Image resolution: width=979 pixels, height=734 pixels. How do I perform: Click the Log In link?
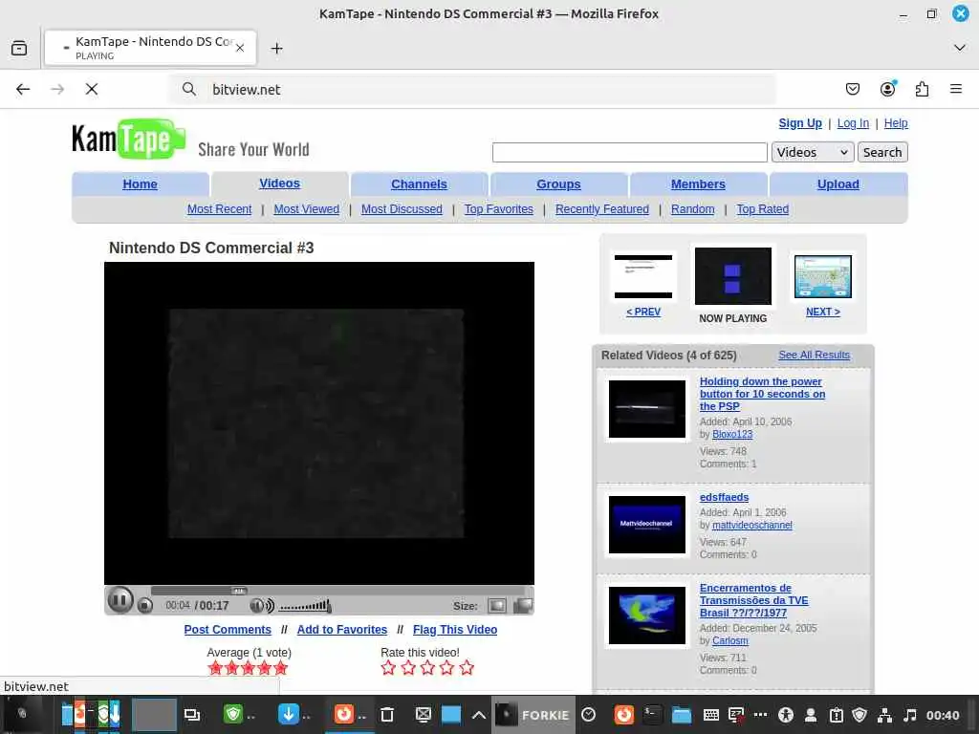click(x=853, y=123)
